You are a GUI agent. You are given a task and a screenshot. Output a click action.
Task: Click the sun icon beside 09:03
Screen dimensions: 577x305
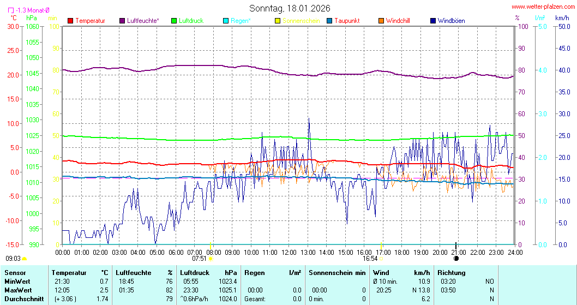(25, 259)
